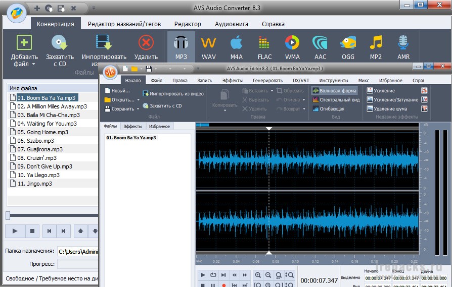452x287 pixels.
Task: Click the zoom out magnifier in Editor
Action: tap(268, 275)
